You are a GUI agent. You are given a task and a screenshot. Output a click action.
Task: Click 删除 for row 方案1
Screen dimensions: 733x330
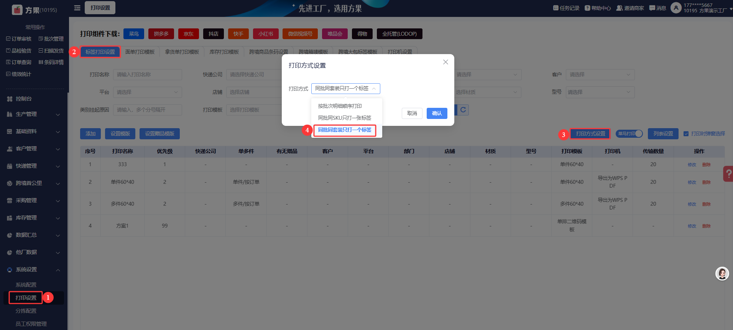(707, 226)
